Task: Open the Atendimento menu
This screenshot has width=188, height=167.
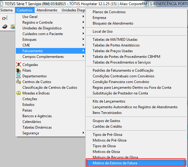Action: coord(47,10)
